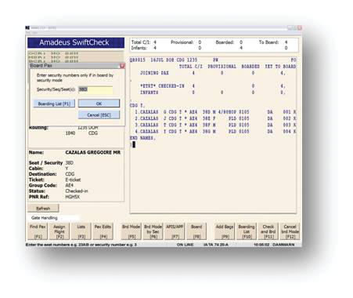Click the ON LINE status indicator
The height and width of the screenshot is (298, 353).
(185, 245)
